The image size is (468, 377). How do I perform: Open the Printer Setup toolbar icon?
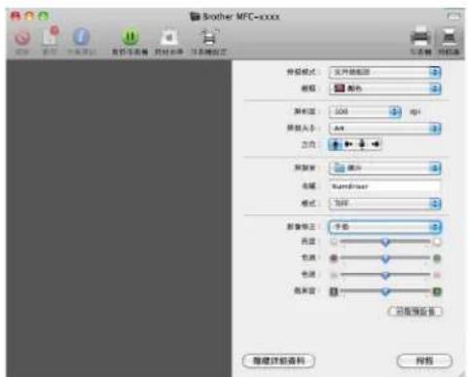(209, 37)
